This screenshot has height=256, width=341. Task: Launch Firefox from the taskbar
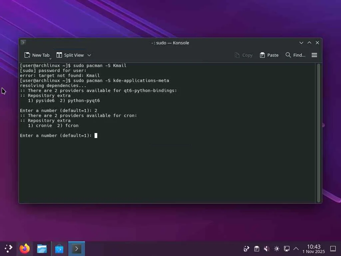pos(25,249)
